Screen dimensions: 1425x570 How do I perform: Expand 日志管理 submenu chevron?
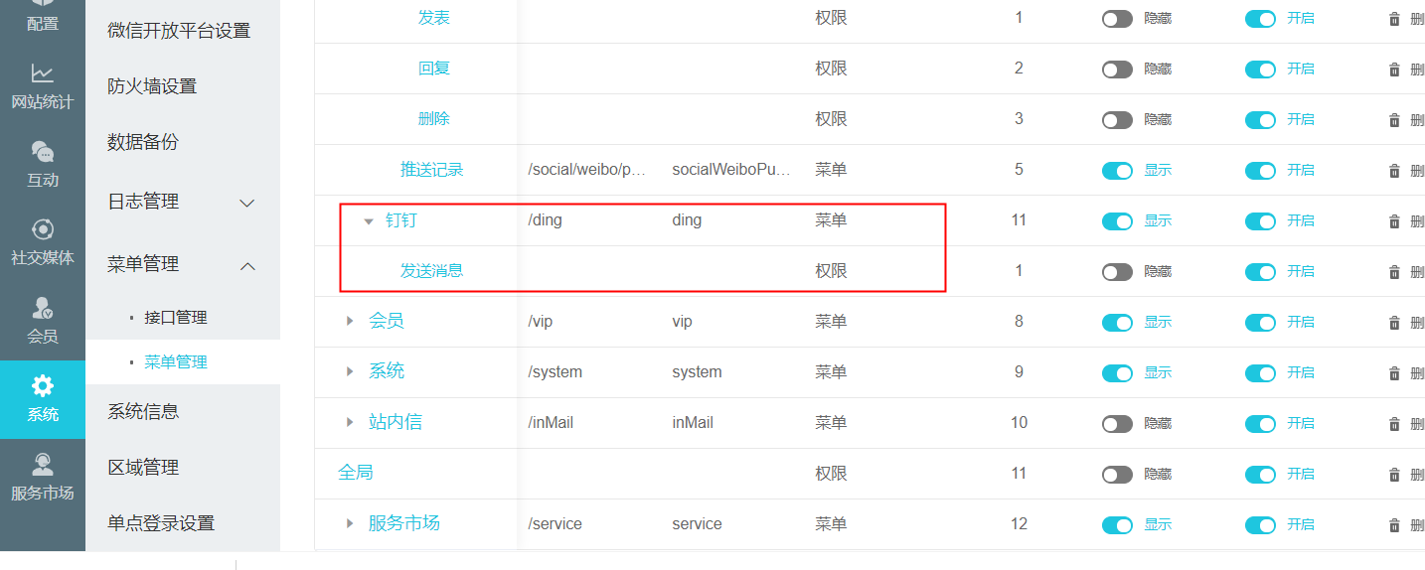coord(248,203)
